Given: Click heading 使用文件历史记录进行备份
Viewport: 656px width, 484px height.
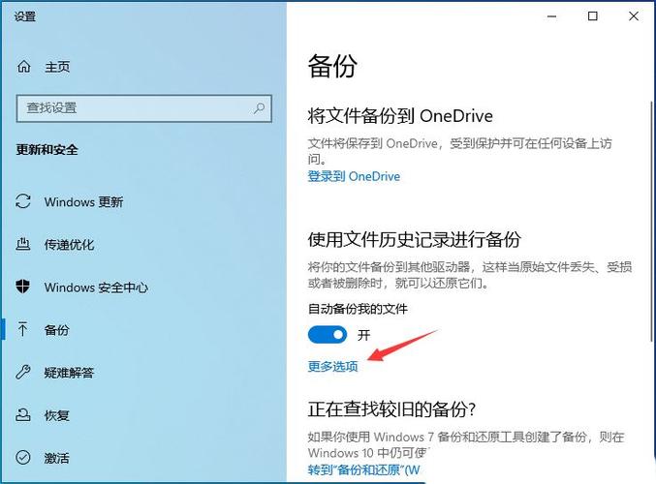Looking at the screenshot, I should 414,240.
